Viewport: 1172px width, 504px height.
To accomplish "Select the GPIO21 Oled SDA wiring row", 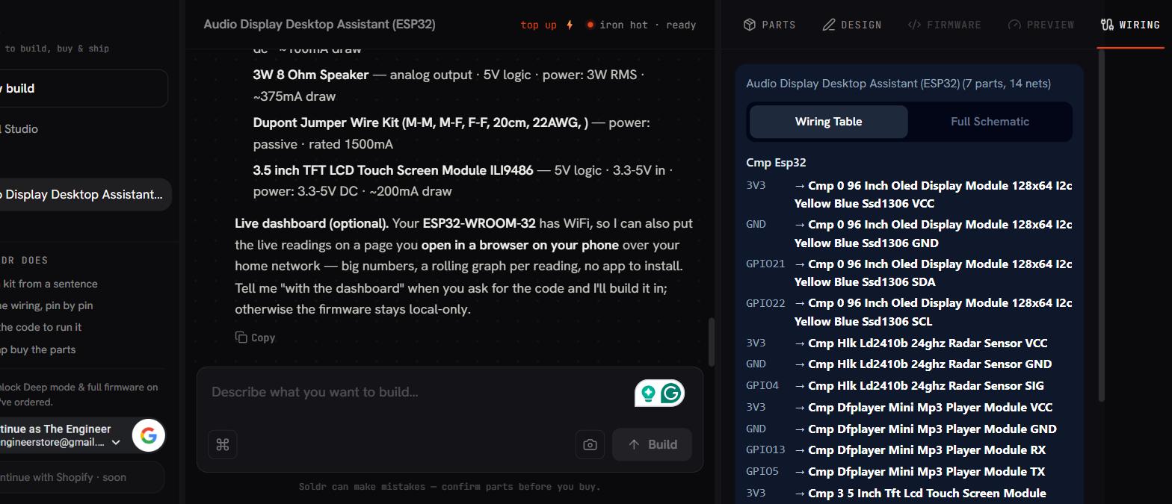I will [909, 273].
